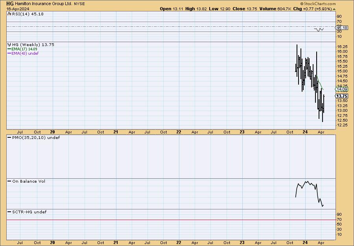Click the 12.25 price axis label

point(342,125)
